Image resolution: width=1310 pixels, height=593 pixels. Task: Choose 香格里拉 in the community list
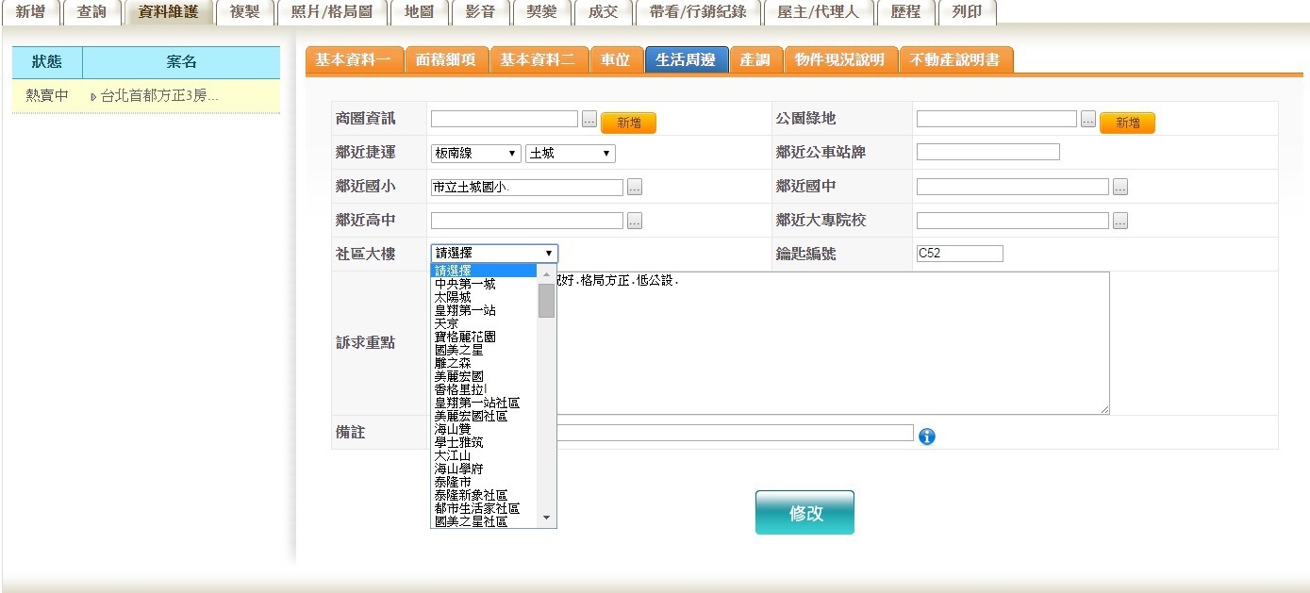(x=459, y=389)
